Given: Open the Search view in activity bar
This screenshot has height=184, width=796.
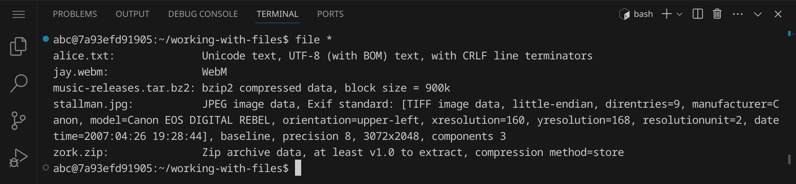Looking at the screenshot, I should click(x=19, y=83).
